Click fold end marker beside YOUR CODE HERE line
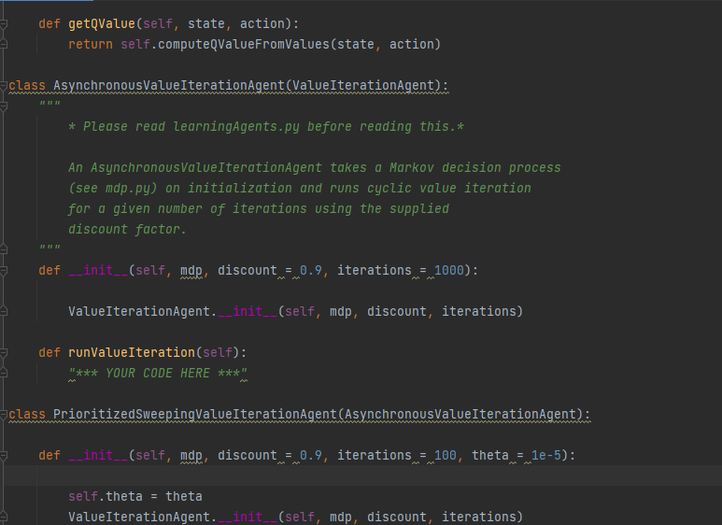The height and width of the screenshot is (525, 722). click(x=4, y=373)
